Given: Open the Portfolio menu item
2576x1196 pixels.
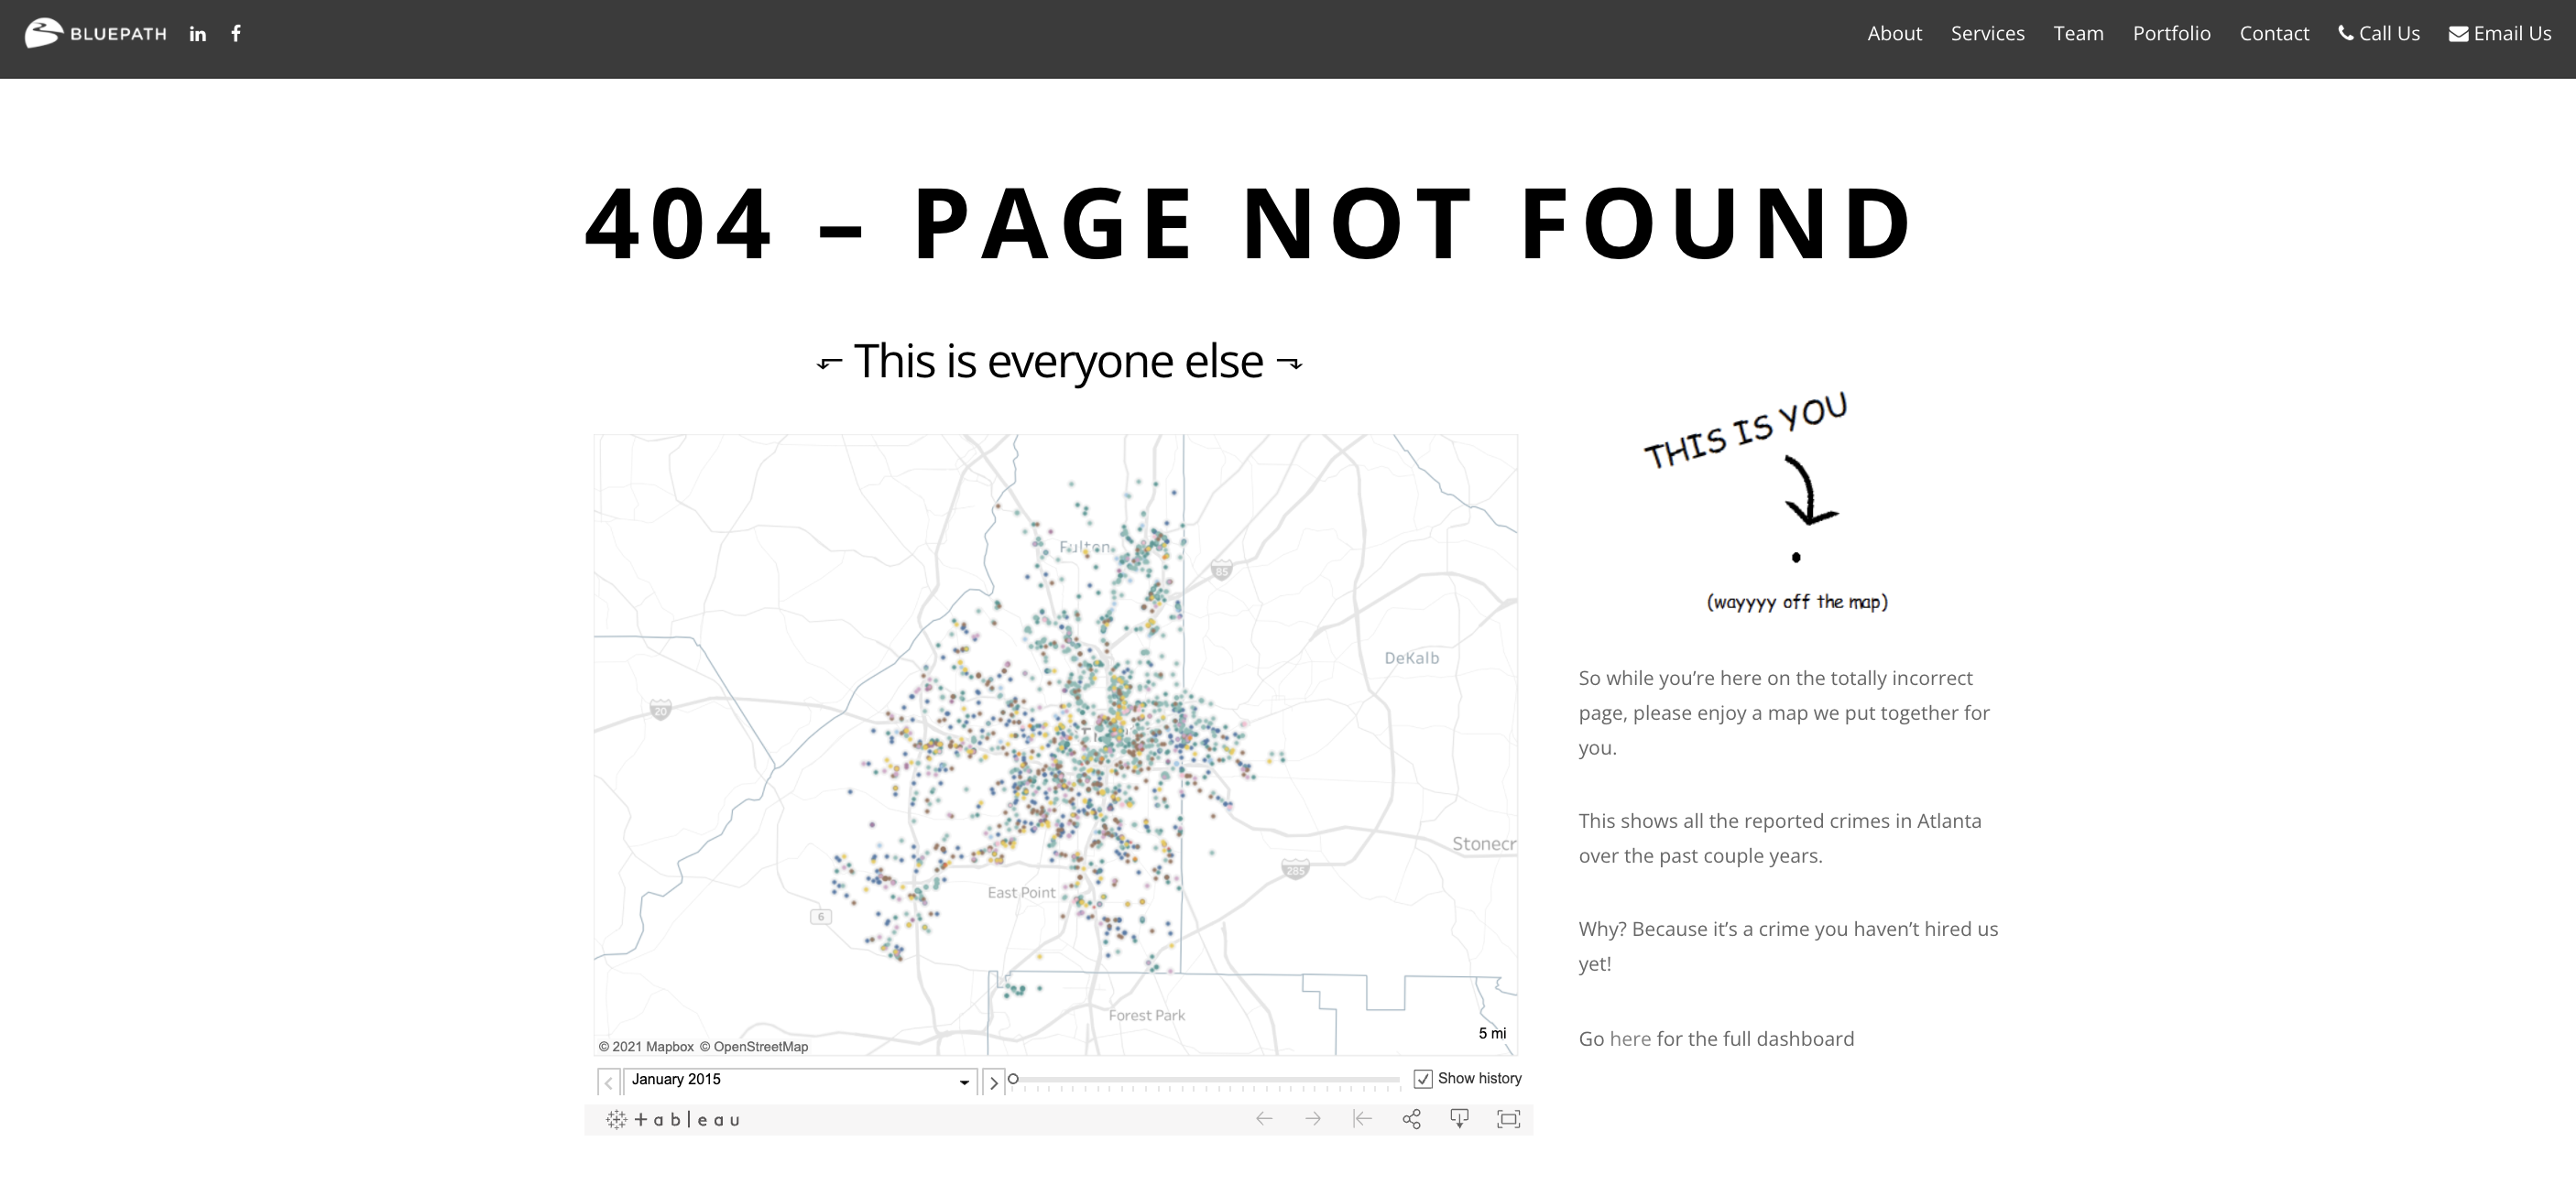Looking at the screenshot, I should 2171,33.
